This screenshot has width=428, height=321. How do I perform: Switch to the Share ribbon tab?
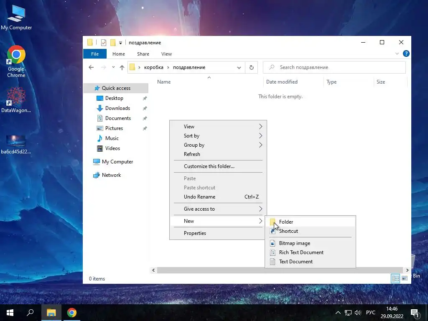tap(143, 54)
